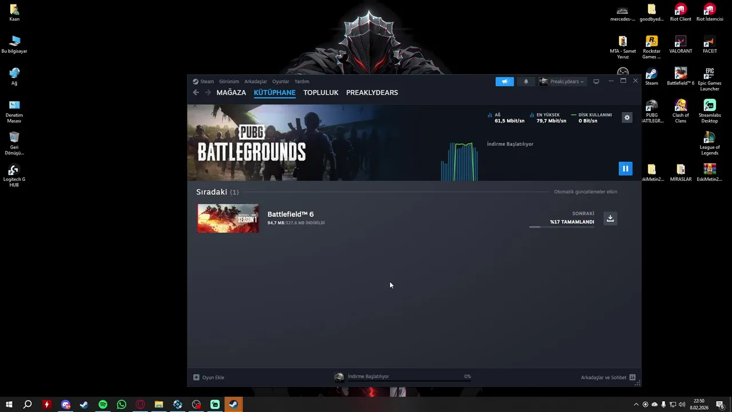Open Arkadaşlar ve Sohbet panel
The height and width of the screenshot is (412, 732).
pyautogui.click(x=608, y=377)
